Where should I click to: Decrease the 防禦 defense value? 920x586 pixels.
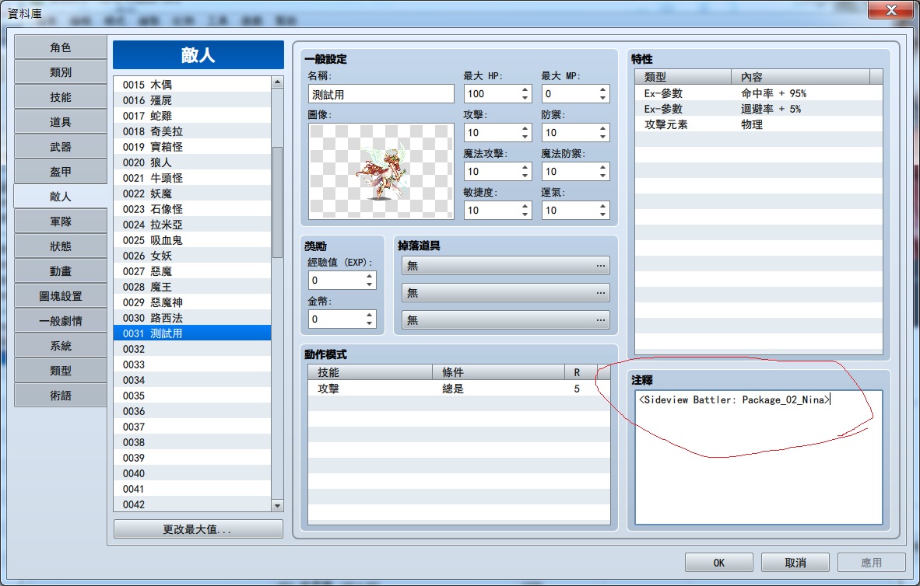pos(602,137)
